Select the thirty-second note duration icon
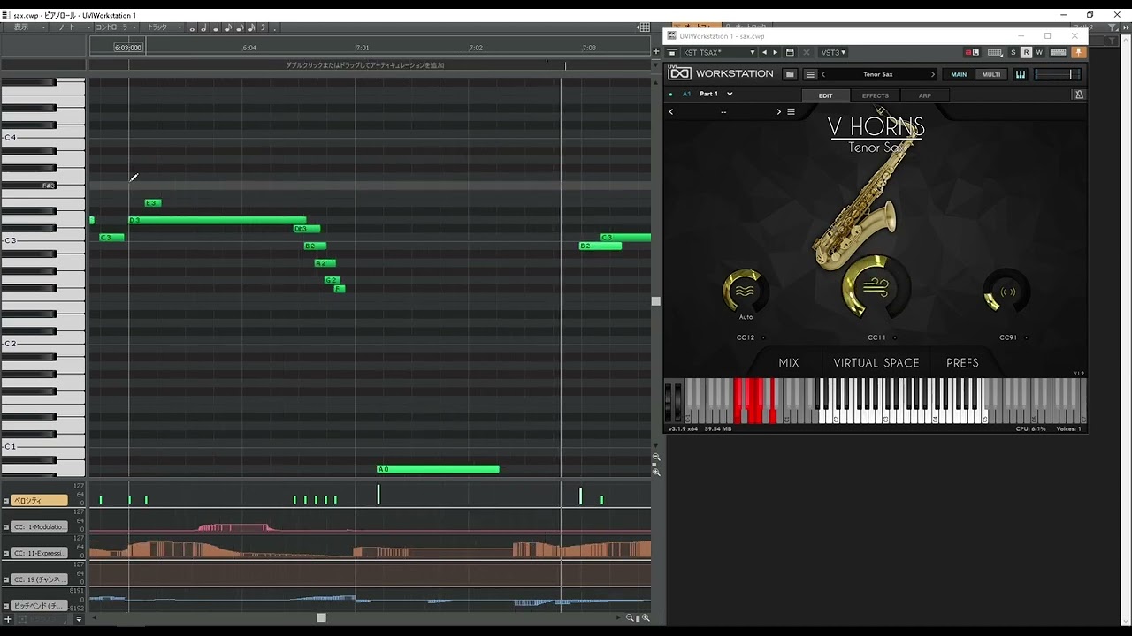The width and height of the screenshot is (1132, 636). [x=250, y=27]
